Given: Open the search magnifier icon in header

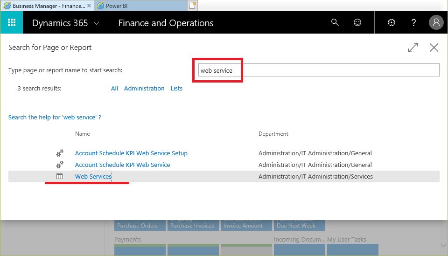Looking at the screenshot, I should click(335, 22).
